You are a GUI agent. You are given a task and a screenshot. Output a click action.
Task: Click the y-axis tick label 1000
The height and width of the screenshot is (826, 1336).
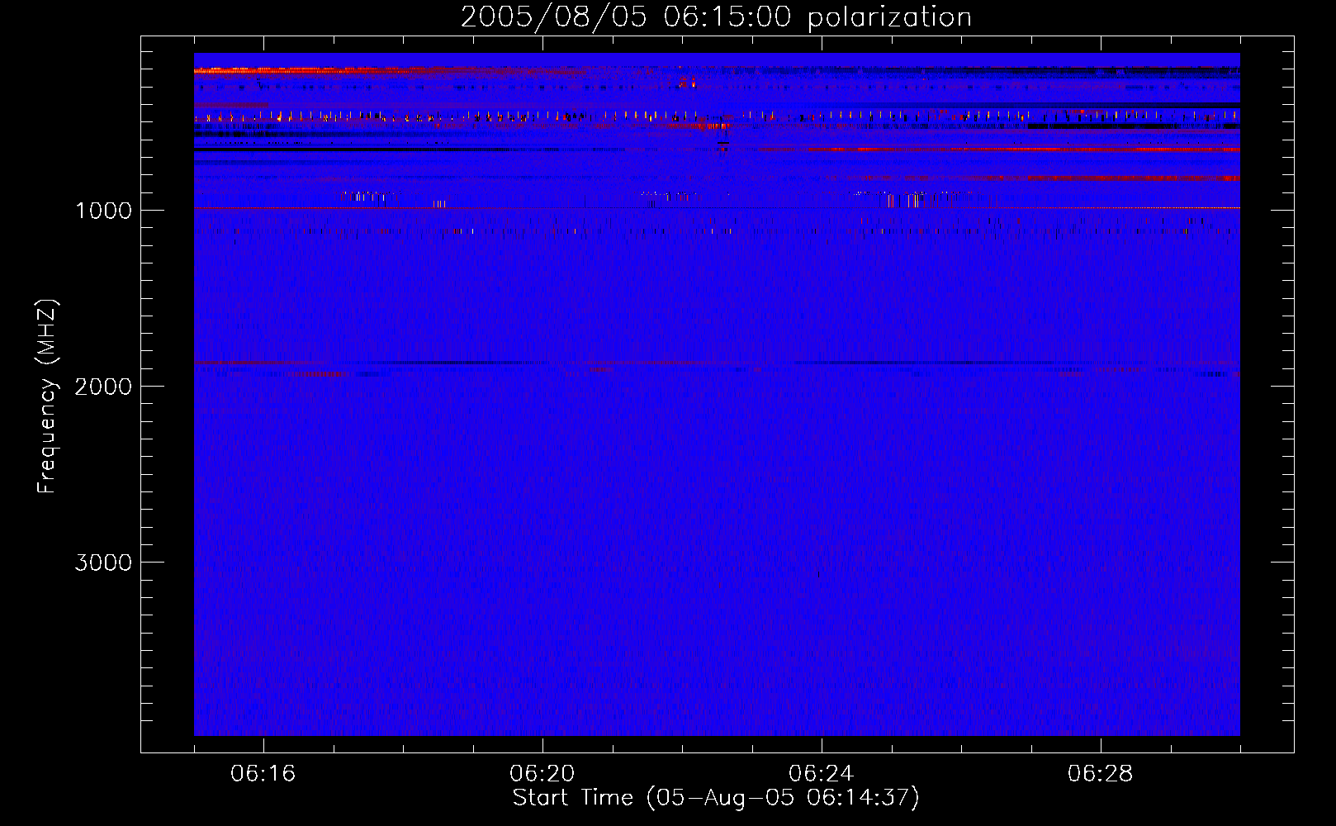point(103,211)
